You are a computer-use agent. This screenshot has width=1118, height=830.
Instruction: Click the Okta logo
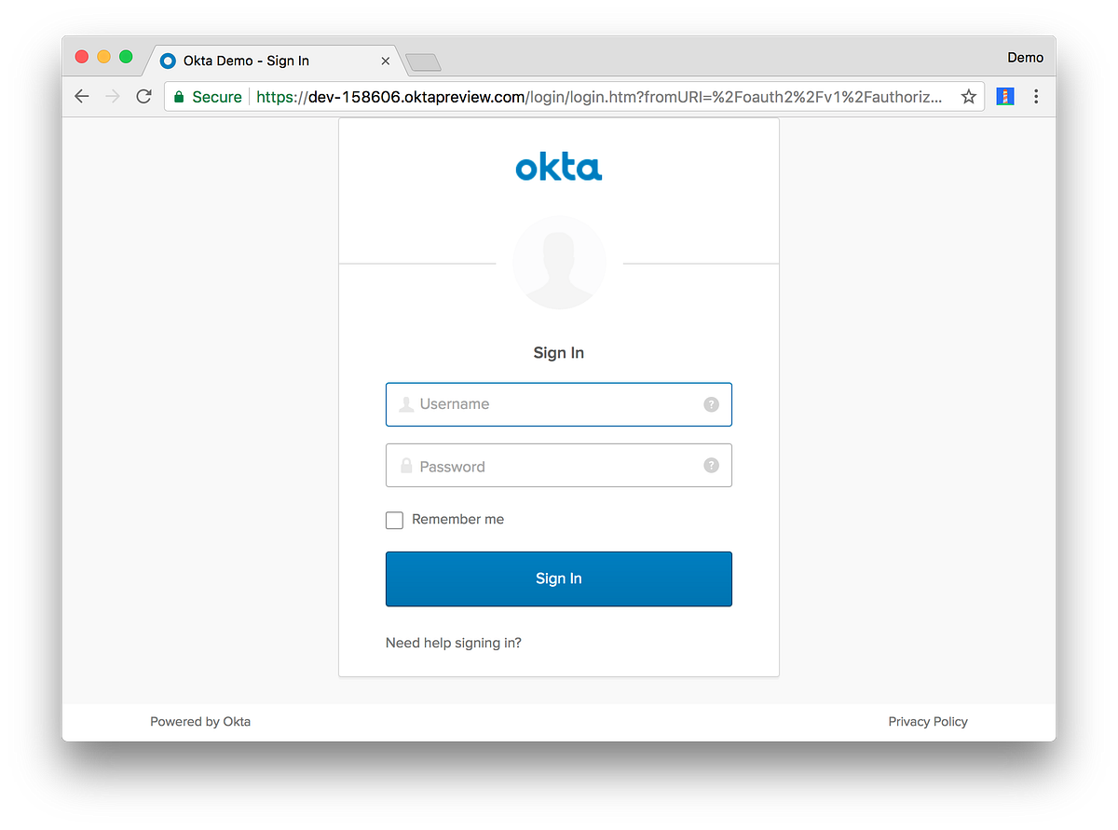tap(559, 168)
